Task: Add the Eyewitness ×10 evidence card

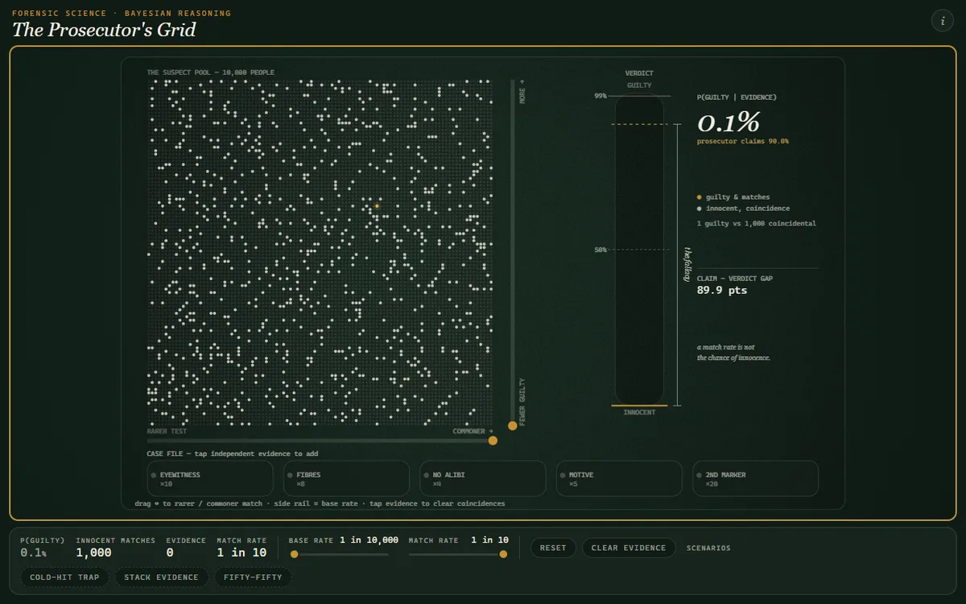Action: (x=210, y=478)
